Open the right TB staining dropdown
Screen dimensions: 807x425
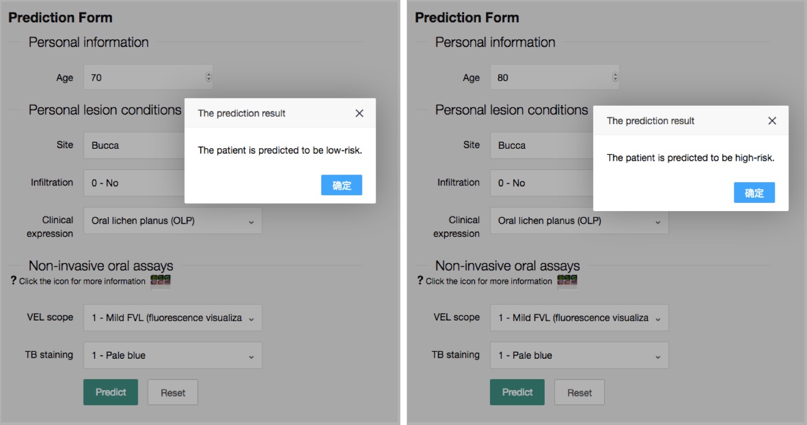pyautogui.click(x=579, y=356)
